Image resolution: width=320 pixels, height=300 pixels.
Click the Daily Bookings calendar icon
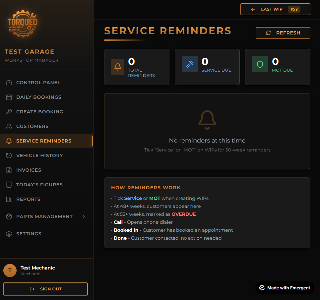click(x=9, y=97)
